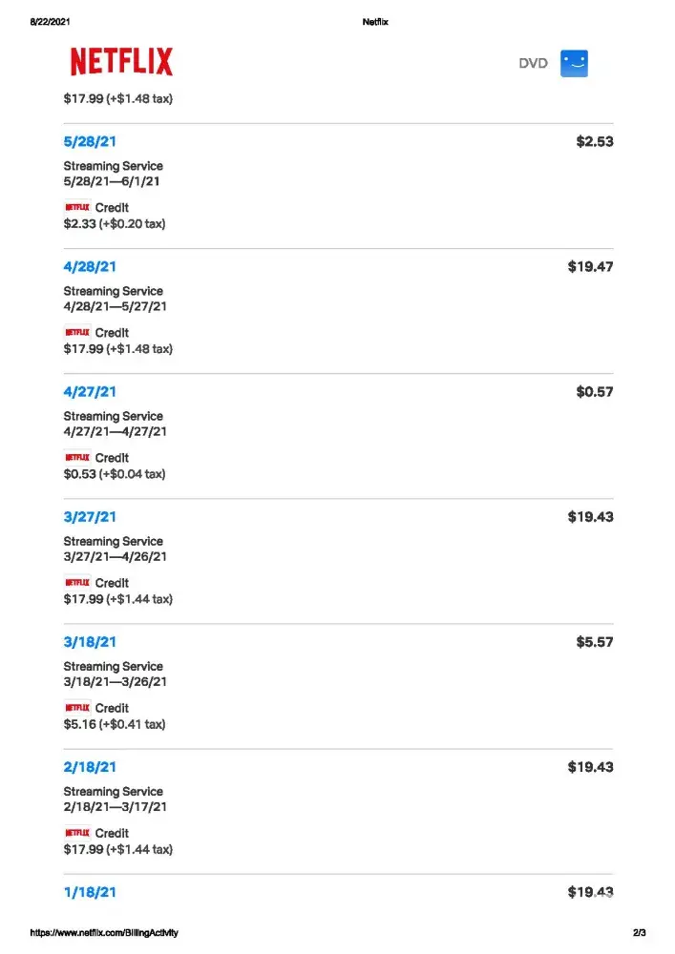Viewport: 675px width, 954px height.
Task: Open the 4/28/21 invoice date link
Action: click(90, 267)
